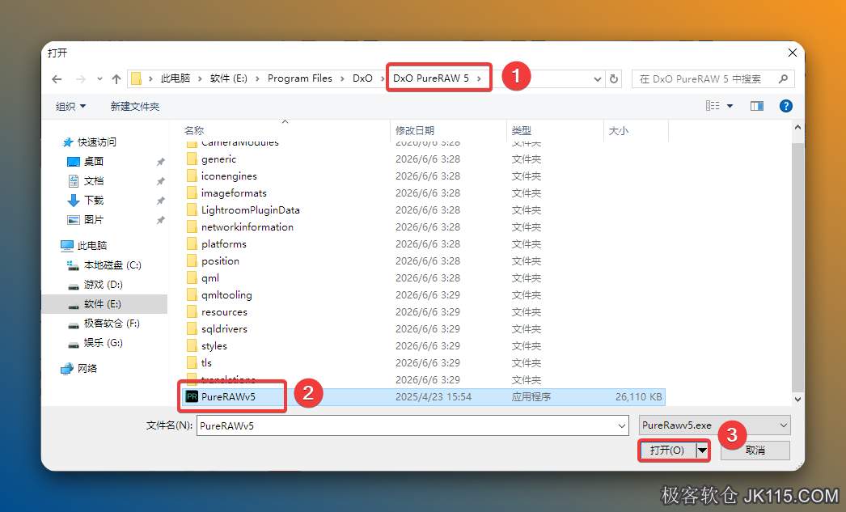The height and width of the screenshot is (512, 846).
Task: Select the imageformats folder
Action: point(234,193)
